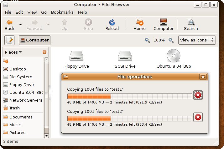Open Network Servers in the sidebar

(25, 100)
